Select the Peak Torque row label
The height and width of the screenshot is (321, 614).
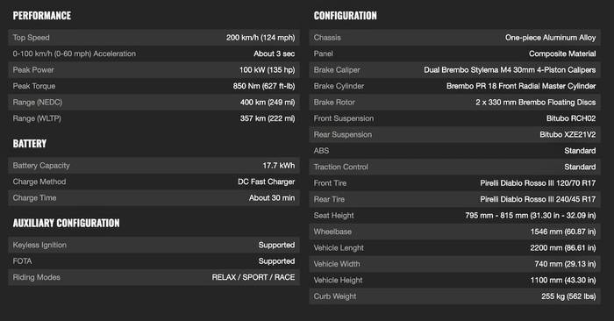tap(34, 86)
